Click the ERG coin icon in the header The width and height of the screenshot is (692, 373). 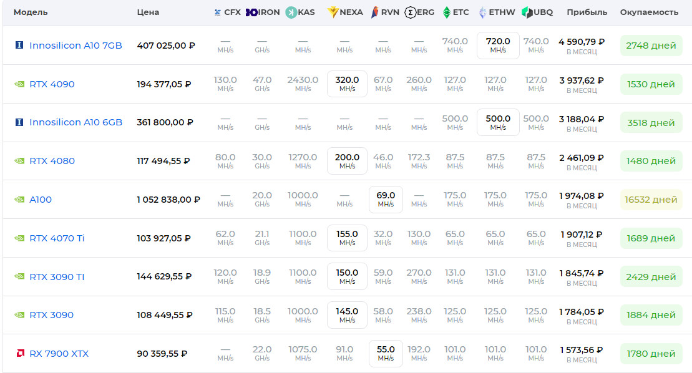click(411, 11)
